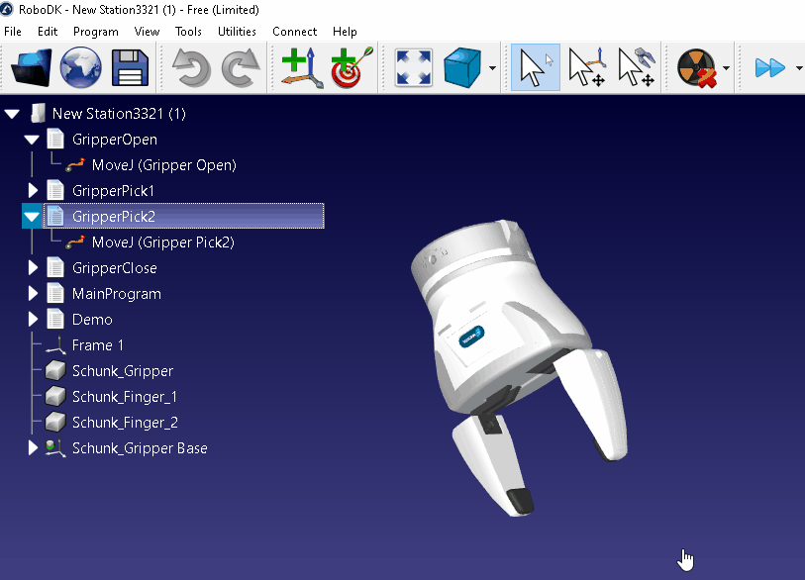This screenshot has width=805, height=580.
Task: Open the Edit menu
Action: 48,32
